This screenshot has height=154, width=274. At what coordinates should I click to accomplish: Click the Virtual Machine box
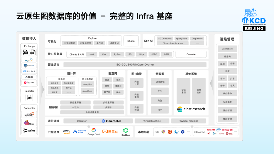point(152,121)
